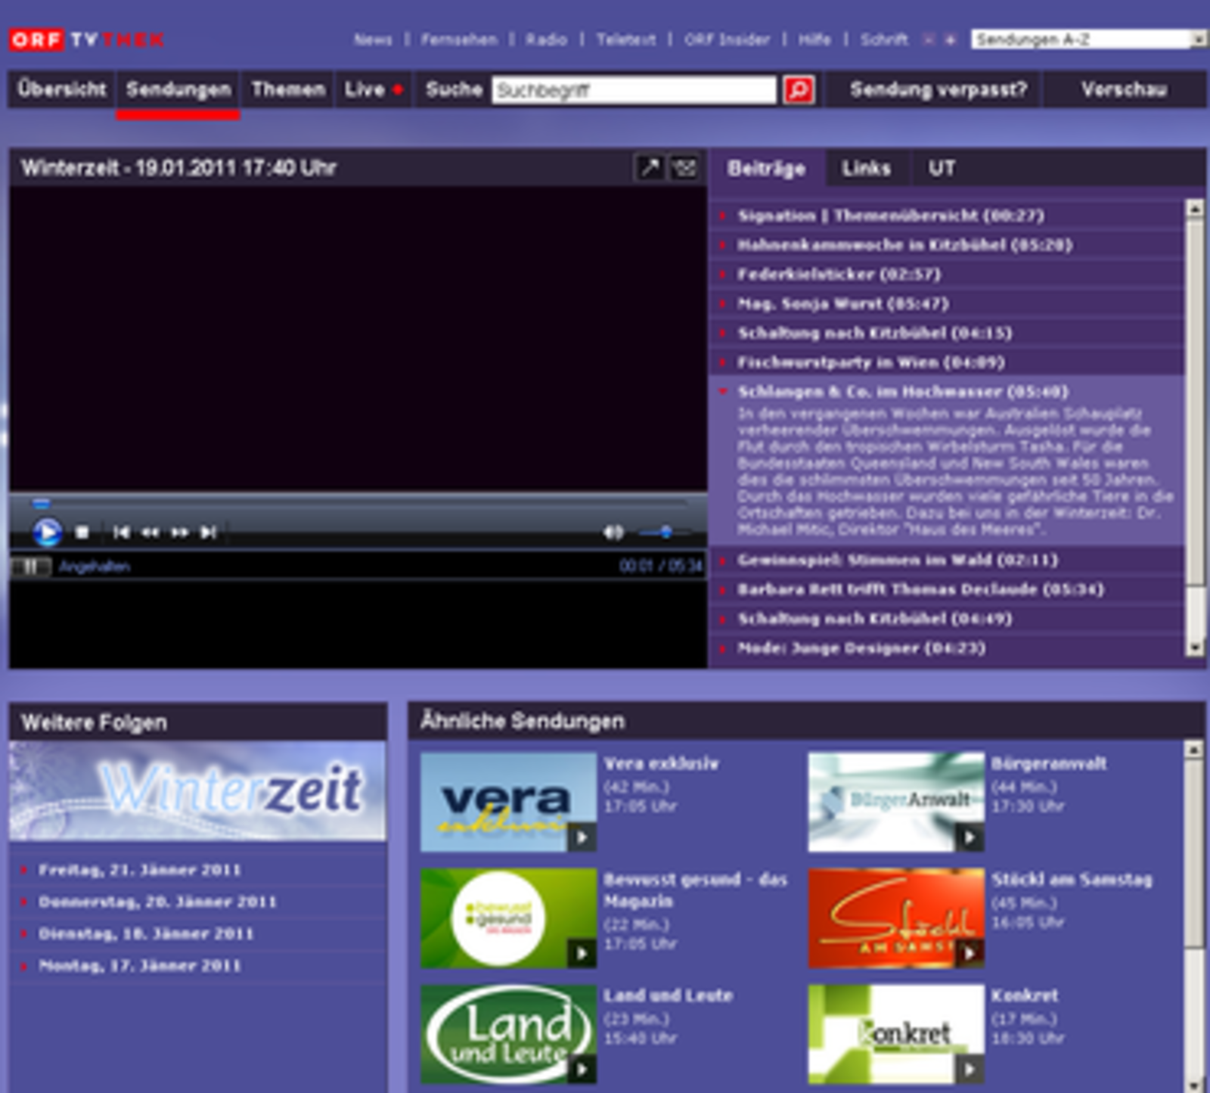The height and width of the screenshot is (1093, 1210).
Task: Open the Sendungen menu
Action: coord(178,89)
